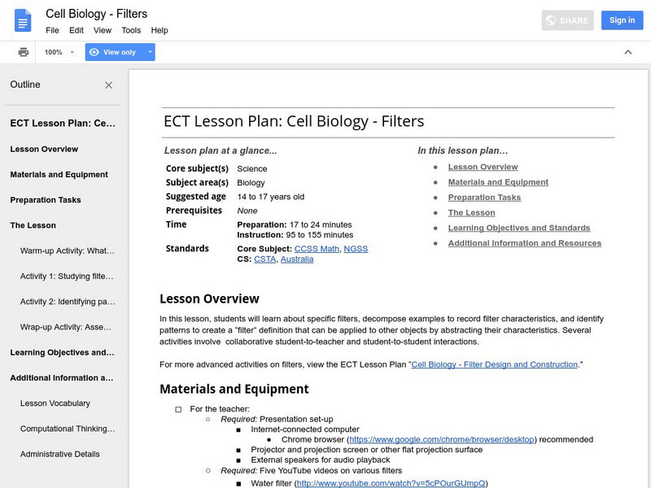Click the Learning Objectives and Standards link
651x488 pixels.
(x=518, y=228)
